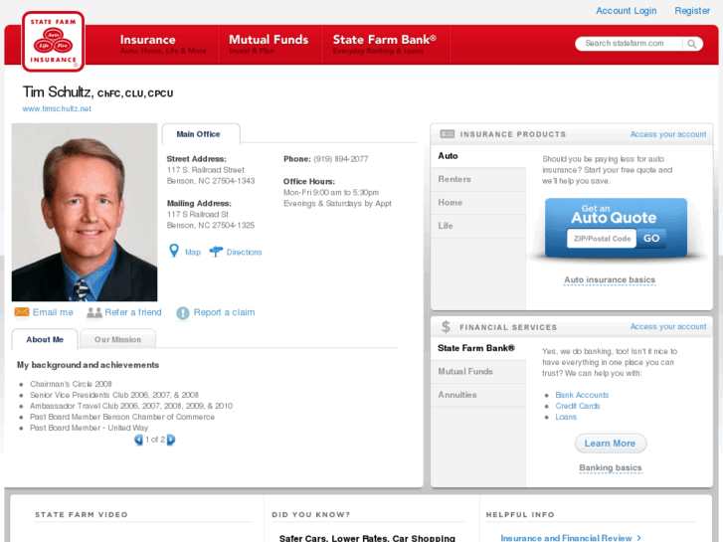723x542 pixels.
Task: Select the Home insurance product tab
Action: [x=478, y=203]
